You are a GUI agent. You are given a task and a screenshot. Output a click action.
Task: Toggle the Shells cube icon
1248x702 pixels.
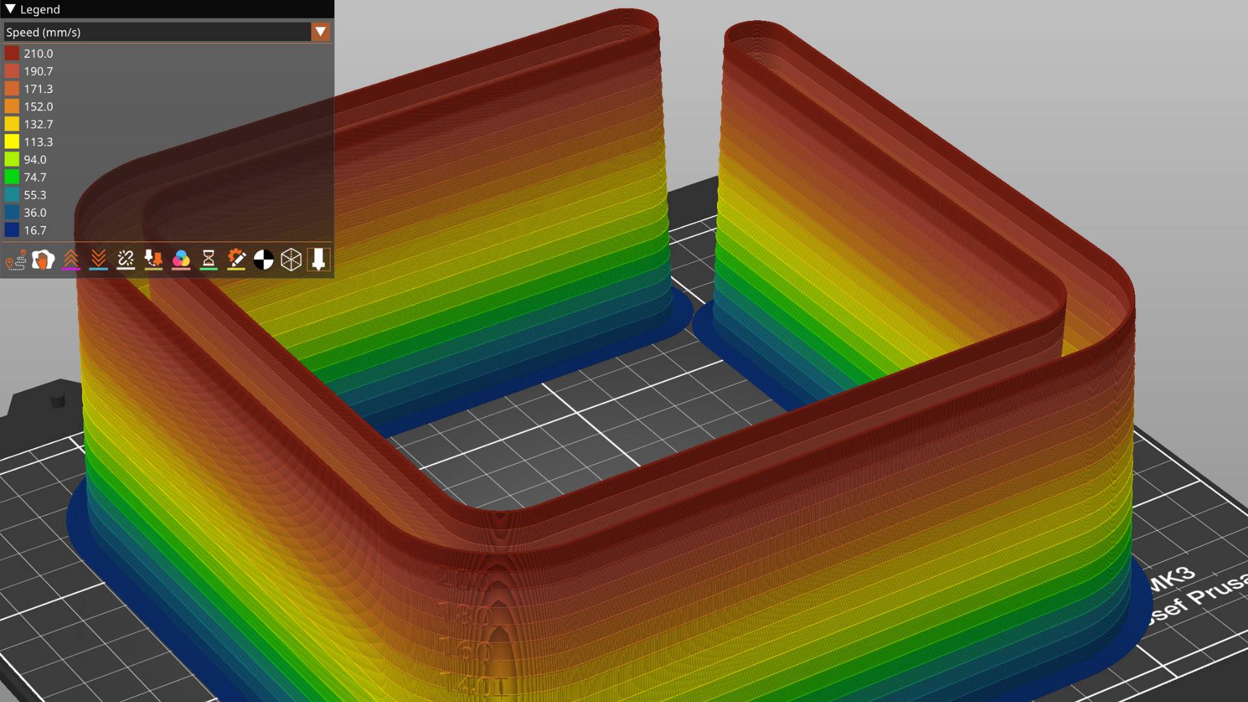coord(291,260)
